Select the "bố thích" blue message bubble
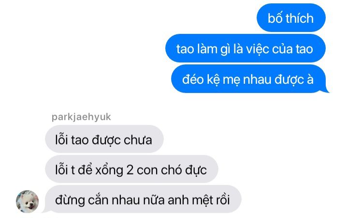The image size is (348, 218). [x=291, y=18]
